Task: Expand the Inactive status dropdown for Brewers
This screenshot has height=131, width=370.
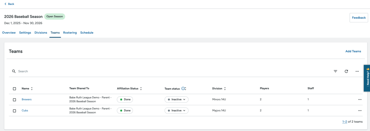Action: (176, 100)
